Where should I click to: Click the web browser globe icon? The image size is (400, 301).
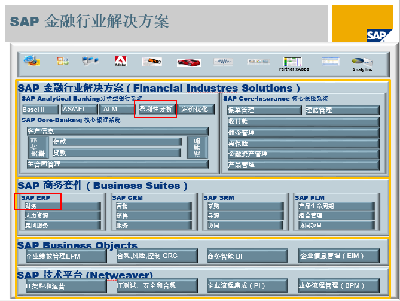coord(32,61)
